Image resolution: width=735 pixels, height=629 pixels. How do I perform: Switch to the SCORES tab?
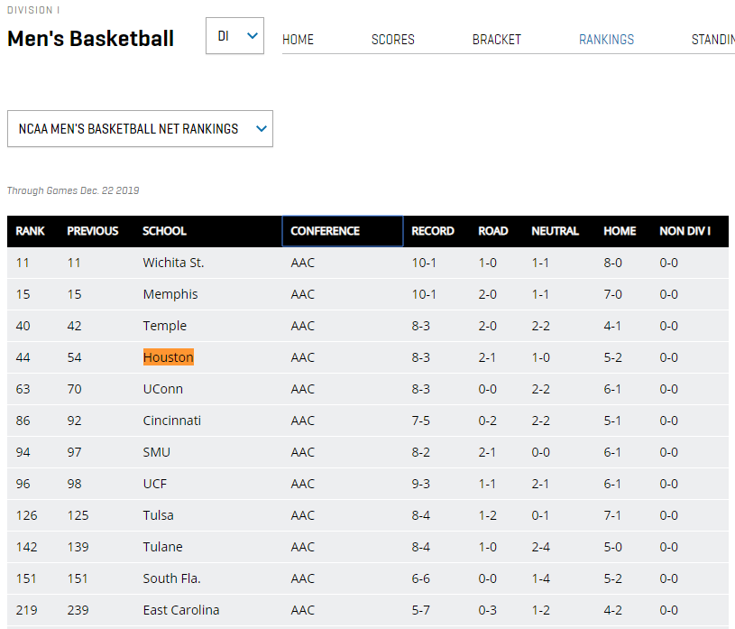click(x=392, y=40)
